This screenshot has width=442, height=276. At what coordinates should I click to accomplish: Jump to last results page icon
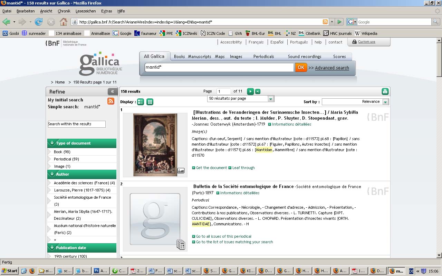click(258, 91)
